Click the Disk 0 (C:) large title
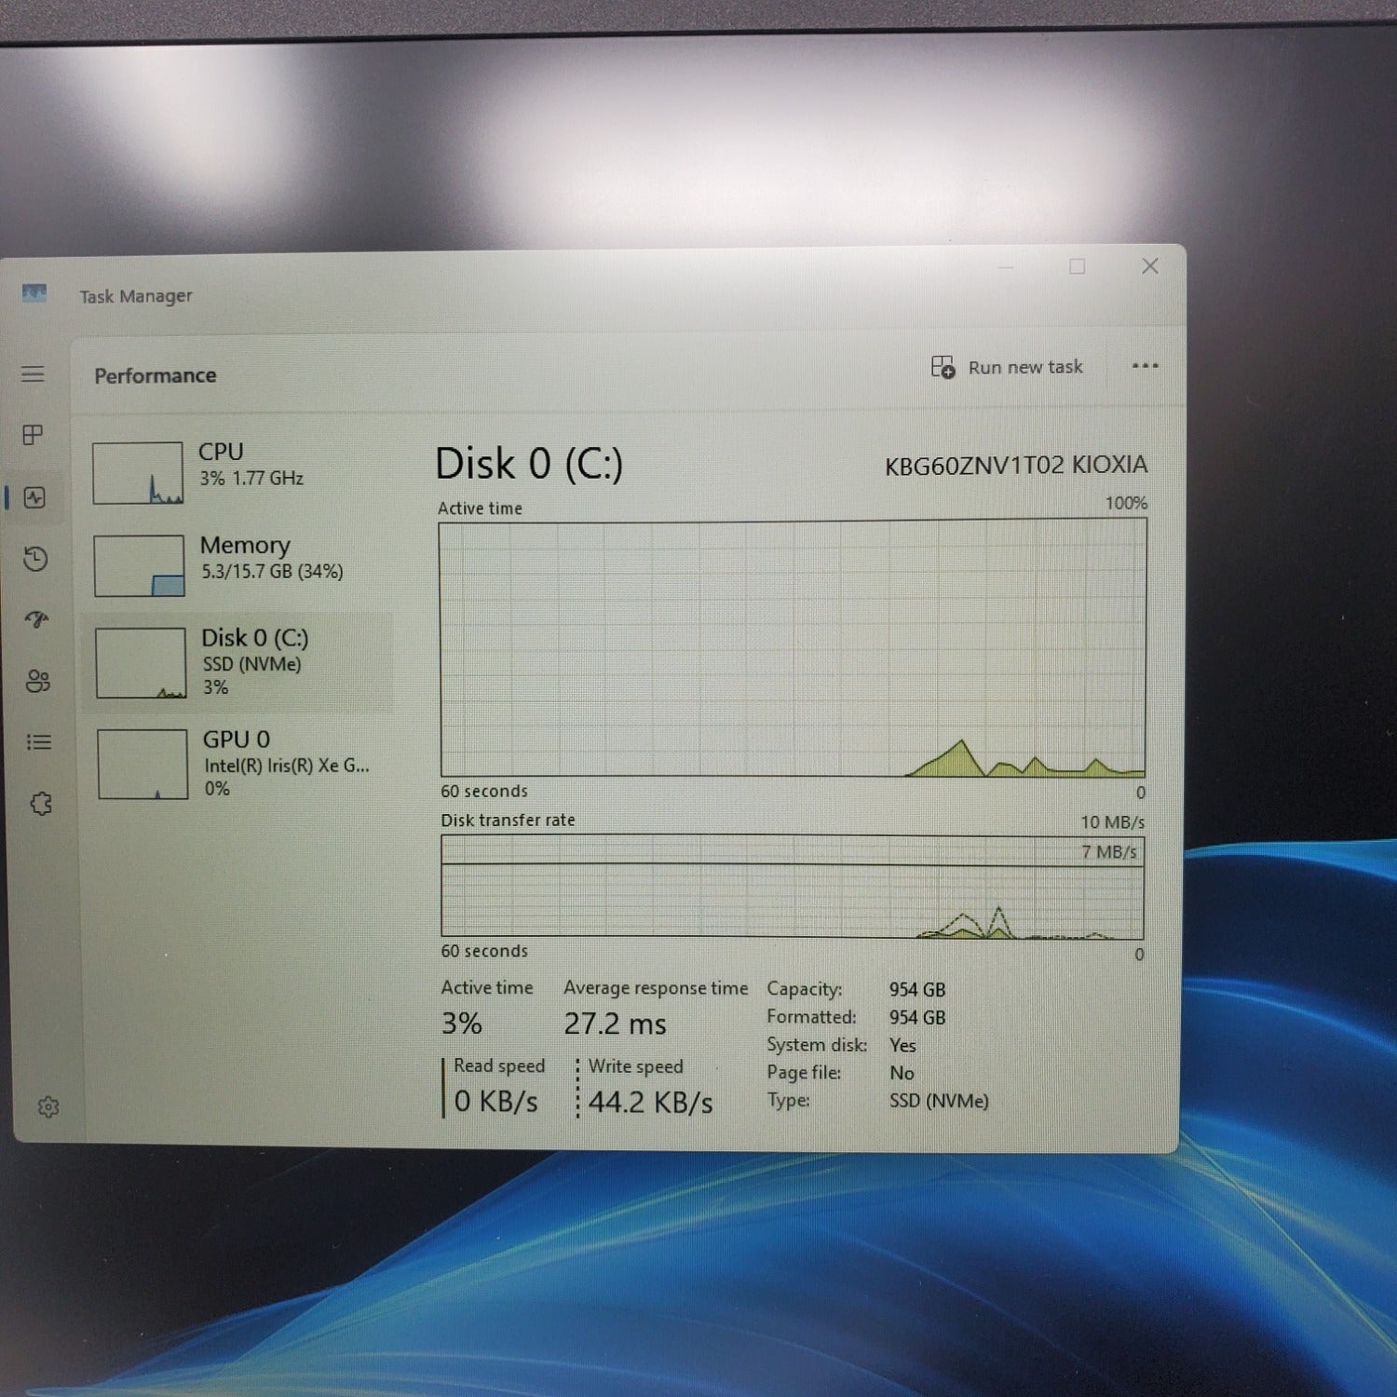Screen dimensions: 1397x1397 click(529, 464)
